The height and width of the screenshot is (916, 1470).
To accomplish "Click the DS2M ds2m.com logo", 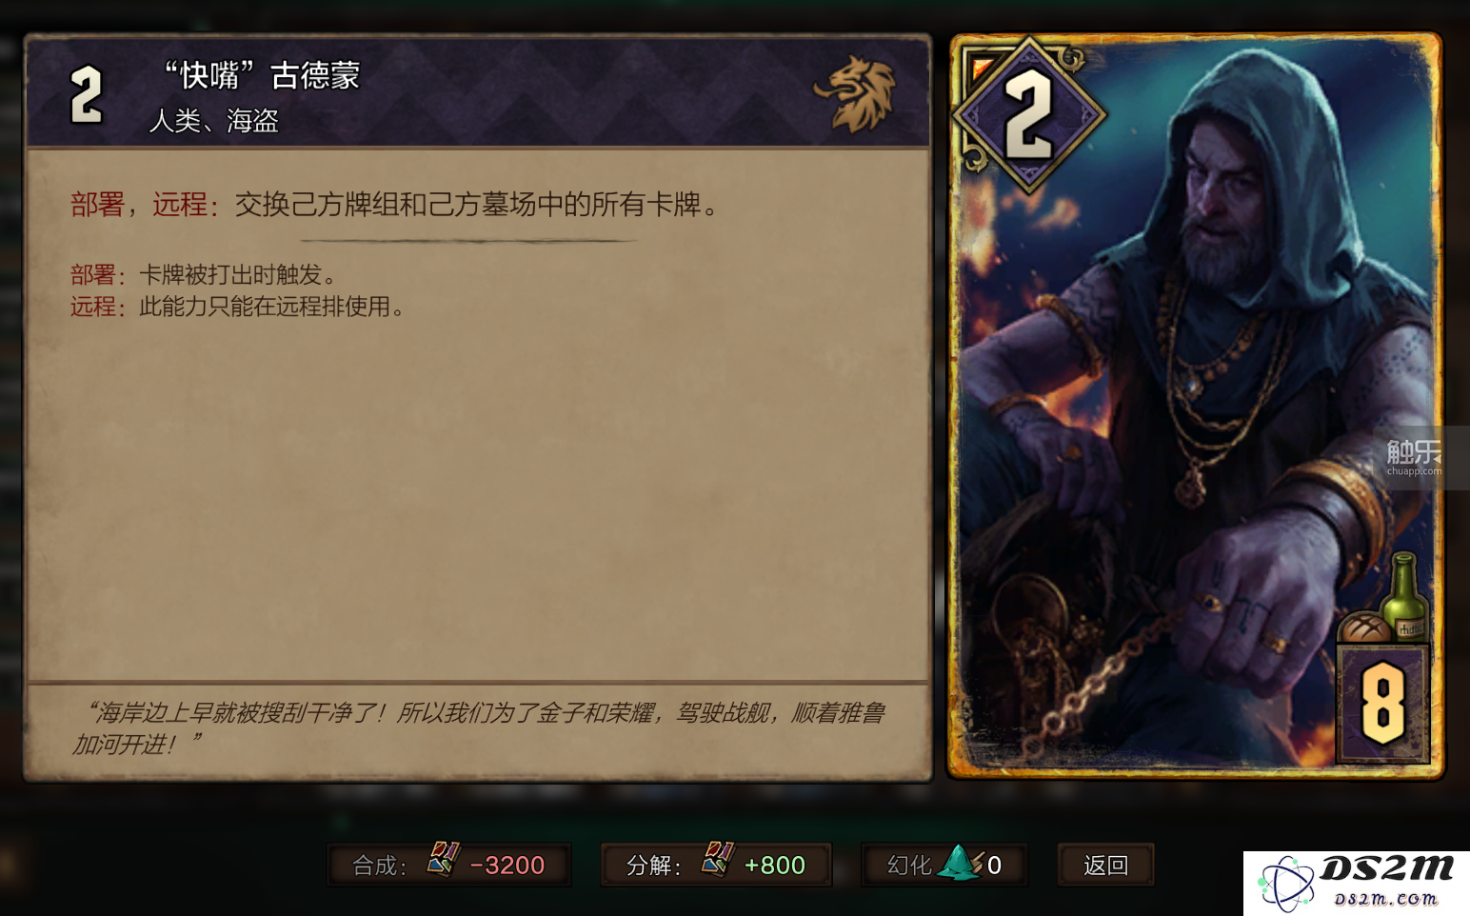I will (x=1357, y=883).
